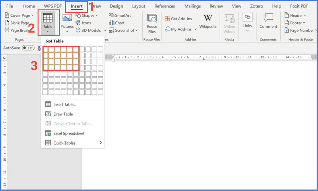Click Excel Spreadsheet in table menu
The image size is (318, 191).
[63, 133]
